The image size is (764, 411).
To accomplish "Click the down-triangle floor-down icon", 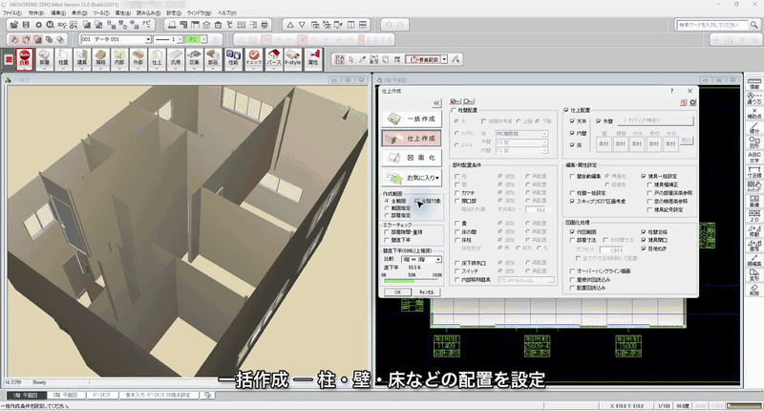I will click(302, 25).
